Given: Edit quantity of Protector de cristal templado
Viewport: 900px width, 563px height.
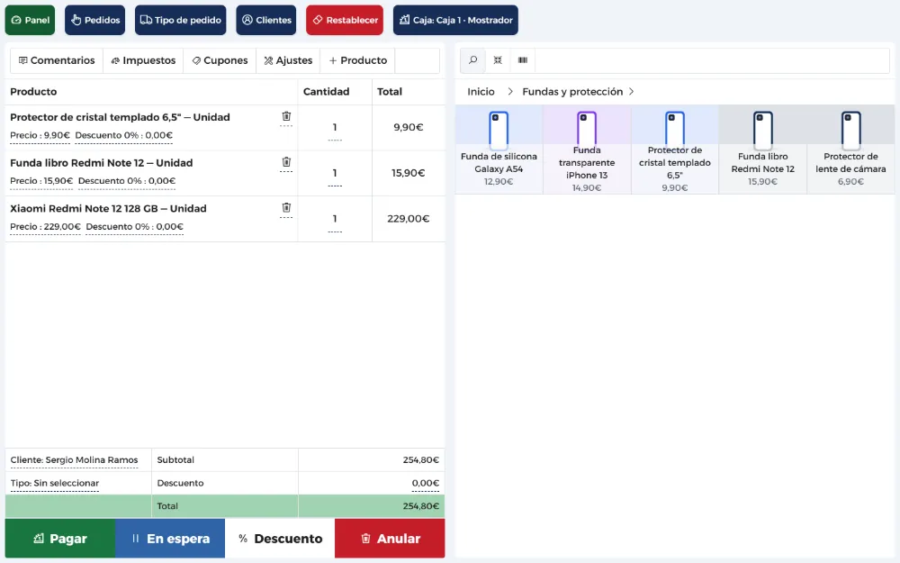Looking at the screenshot, I should 335,128.
